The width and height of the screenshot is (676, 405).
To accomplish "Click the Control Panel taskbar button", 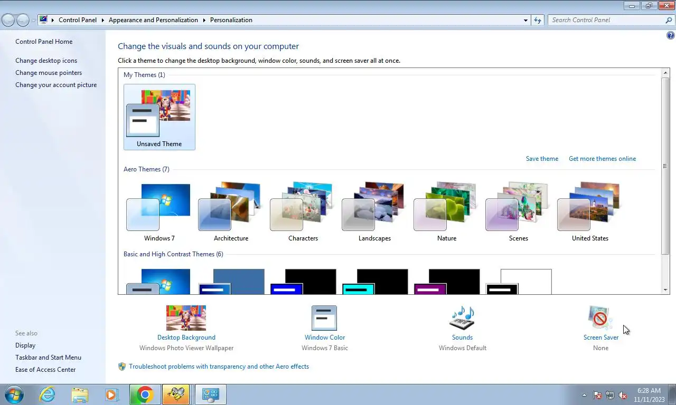I will click(211, 394).
